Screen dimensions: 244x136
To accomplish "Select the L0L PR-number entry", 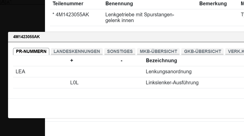I will tap(74, 83).
